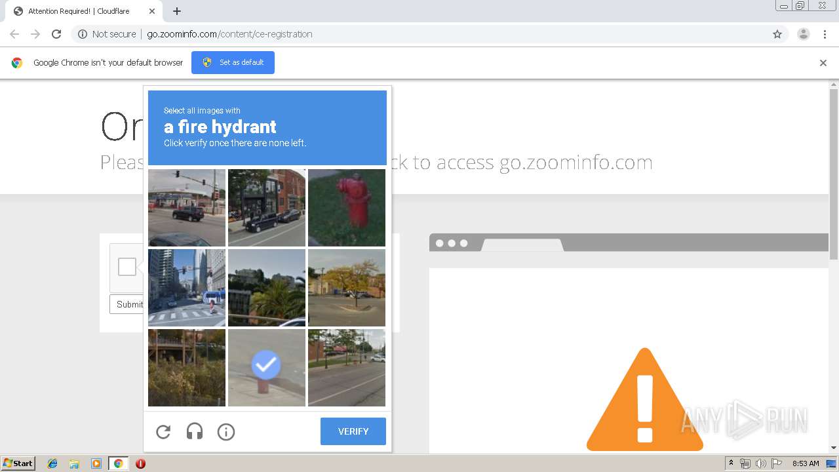Screen dimensions: 839x472
Task: Open a new browser tab
Action: 177,11
